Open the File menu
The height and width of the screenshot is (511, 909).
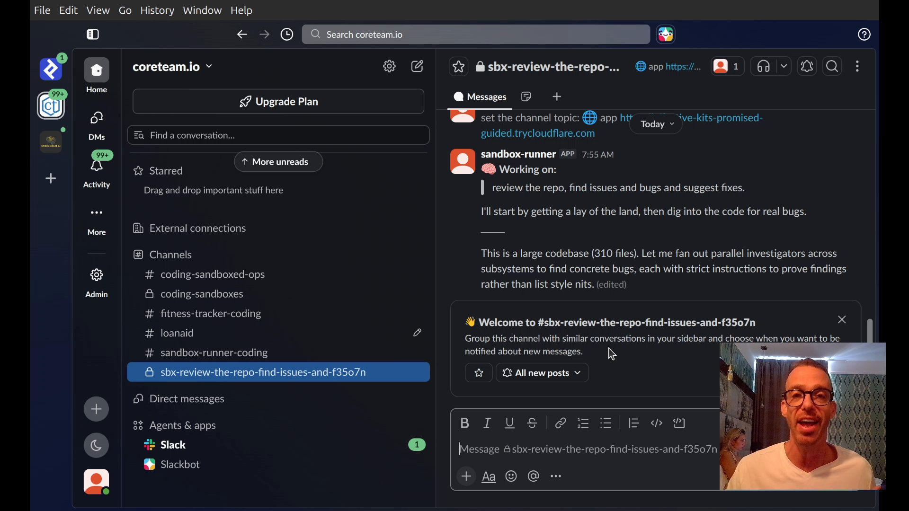[43, 10]
